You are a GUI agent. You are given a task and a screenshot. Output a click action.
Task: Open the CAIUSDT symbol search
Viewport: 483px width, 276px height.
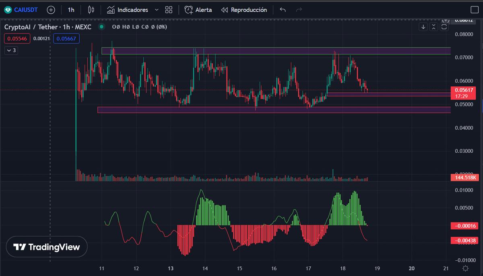21,10
